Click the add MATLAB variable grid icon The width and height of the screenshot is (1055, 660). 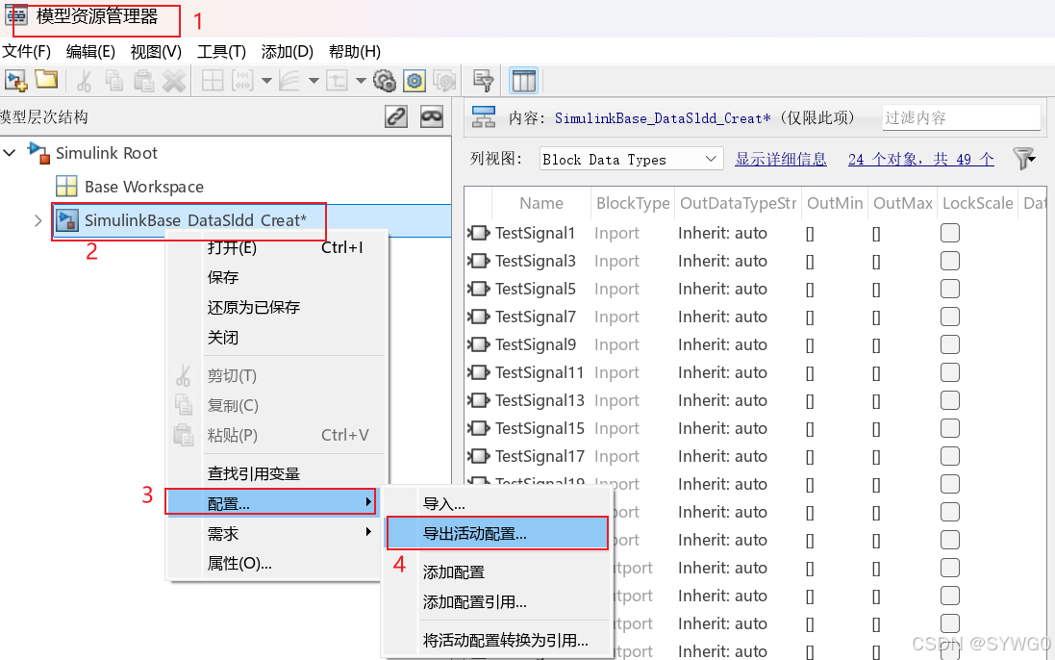[213, 82]
